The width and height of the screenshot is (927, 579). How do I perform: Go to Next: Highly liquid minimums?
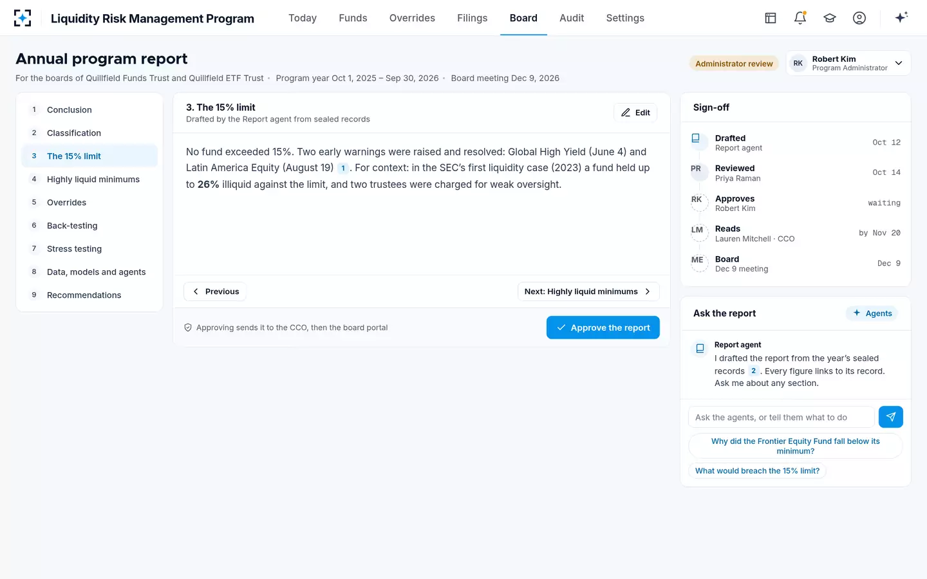pos(588,291)
